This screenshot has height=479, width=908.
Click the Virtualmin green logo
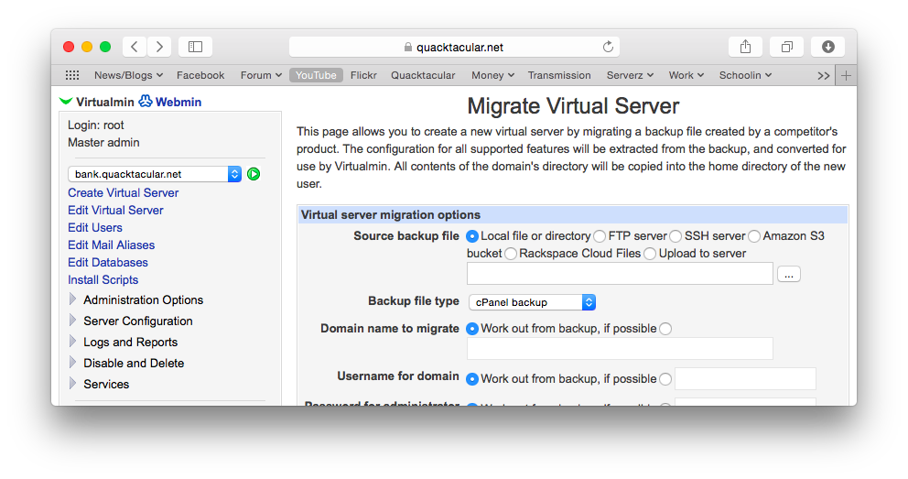tap(66, 102)
